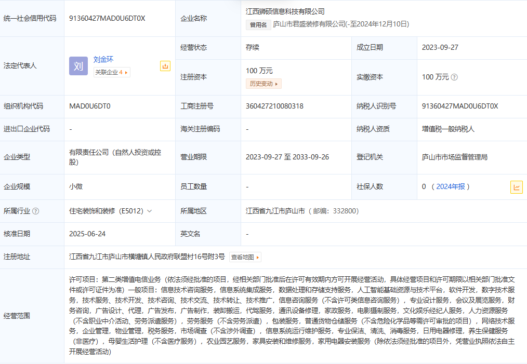Click the 查看地图 button
Viewport: 527px width, 364px height.
point(245,257)
